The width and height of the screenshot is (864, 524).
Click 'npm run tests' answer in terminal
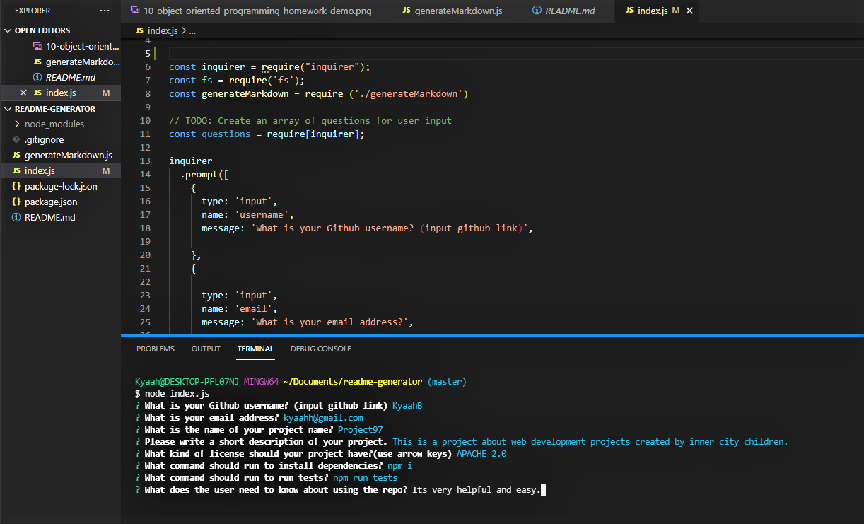[365, 478]
